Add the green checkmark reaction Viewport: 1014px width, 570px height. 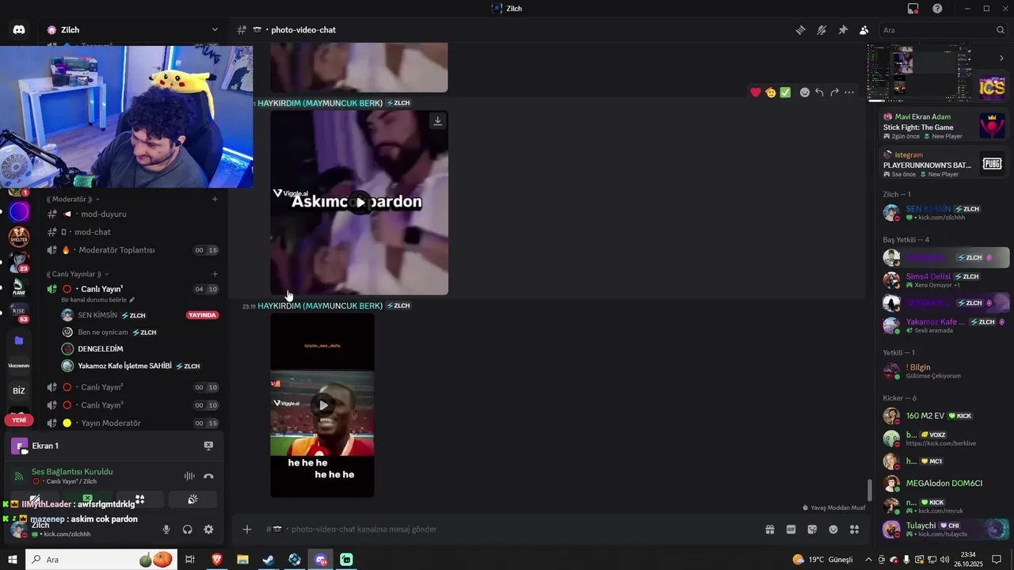[x=785, y=93]
